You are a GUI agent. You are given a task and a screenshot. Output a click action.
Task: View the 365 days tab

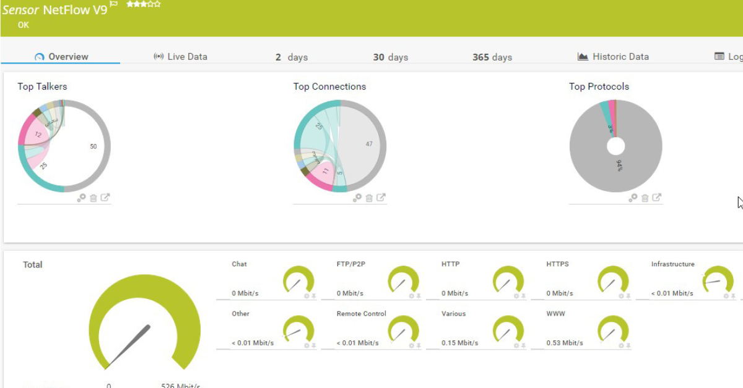492,57
